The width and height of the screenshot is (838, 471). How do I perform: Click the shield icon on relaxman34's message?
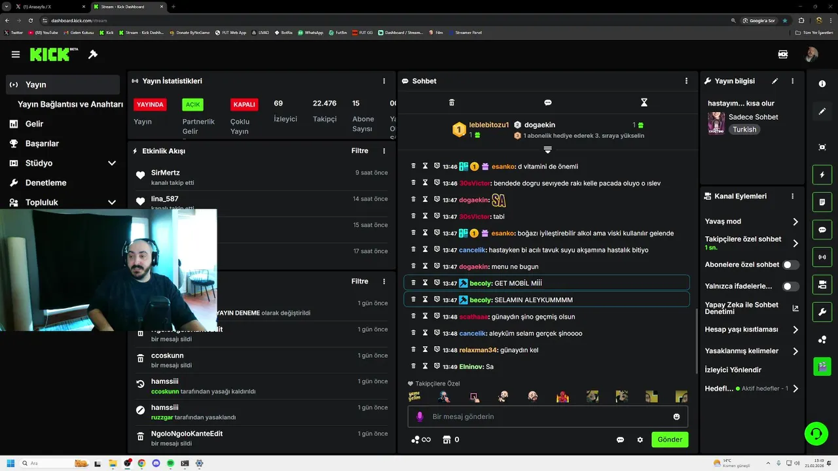point(437,349)
